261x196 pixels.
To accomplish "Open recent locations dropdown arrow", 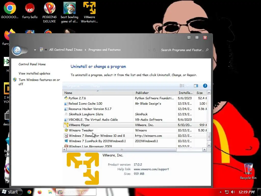I will pyautogui.click(x=35, y=50).
